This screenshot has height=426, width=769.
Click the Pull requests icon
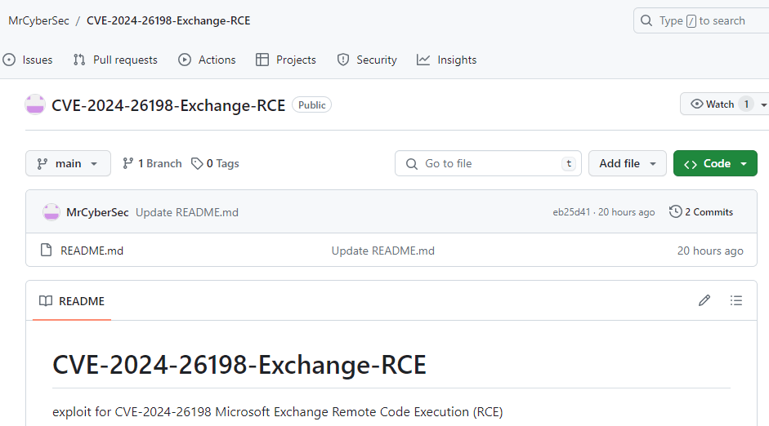tap(79, 60)
